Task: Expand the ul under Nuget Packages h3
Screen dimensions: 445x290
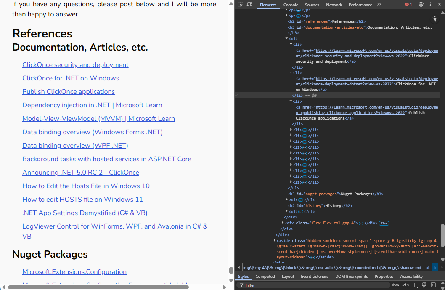Action: pos(287,200)
